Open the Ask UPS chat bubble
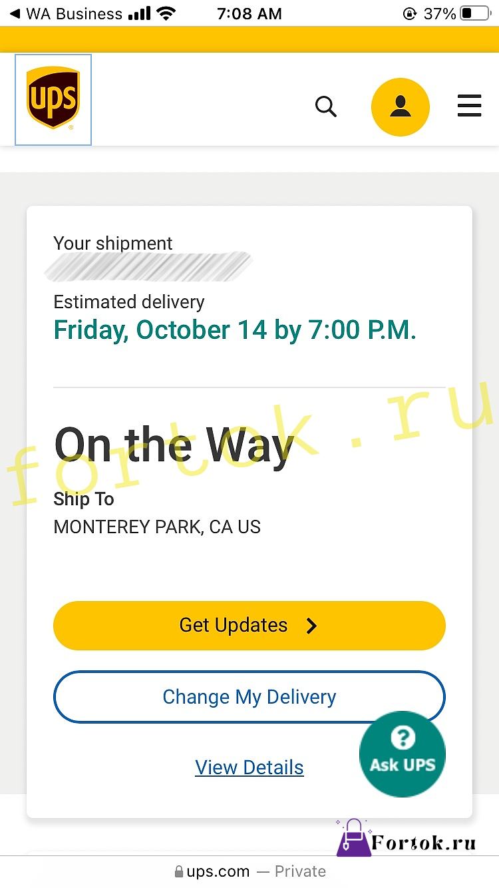The width and height of the screenshot is (499, 888). (403, 754)
